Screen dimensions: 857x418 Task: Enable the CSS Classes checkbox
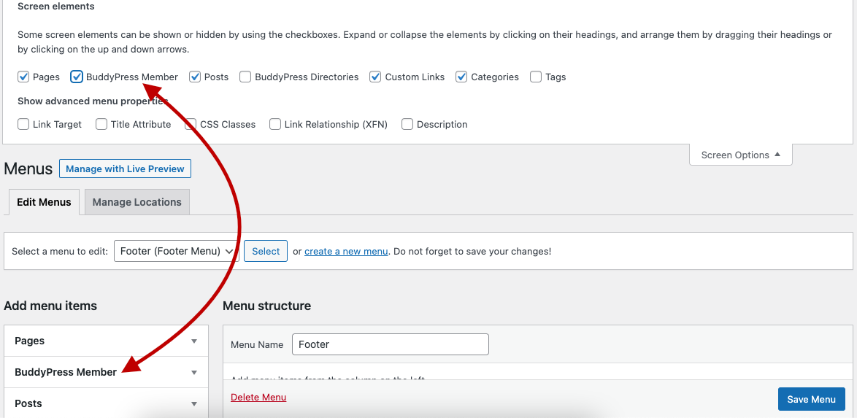[x=191, y=124]
